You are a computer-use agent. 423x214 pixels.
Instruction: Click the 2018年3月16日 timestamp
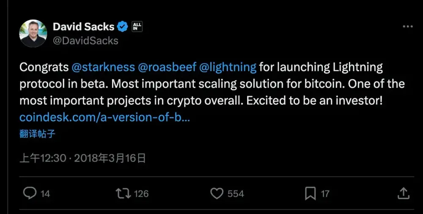coord(110,158)
